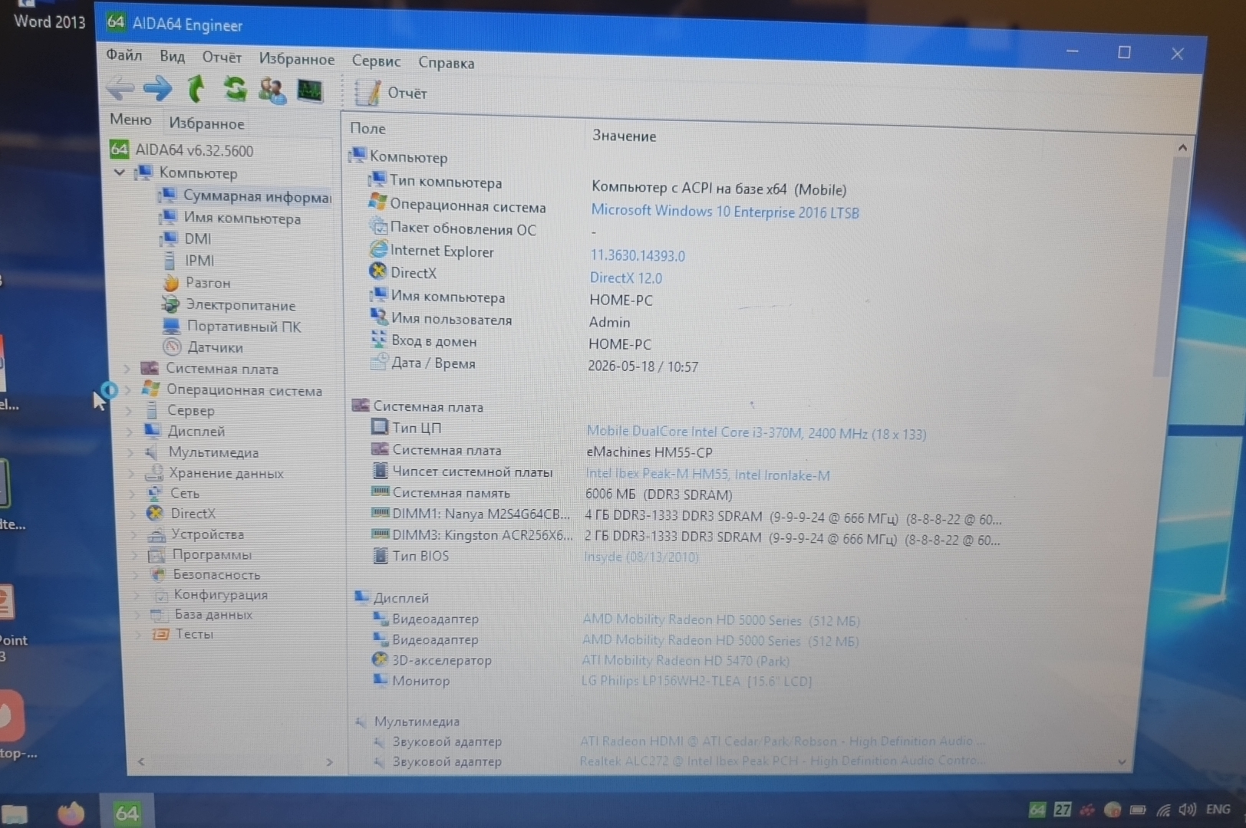Click the volume icon in the system tray
The height and width of the screenshot is (828, 1246).
1187,810
